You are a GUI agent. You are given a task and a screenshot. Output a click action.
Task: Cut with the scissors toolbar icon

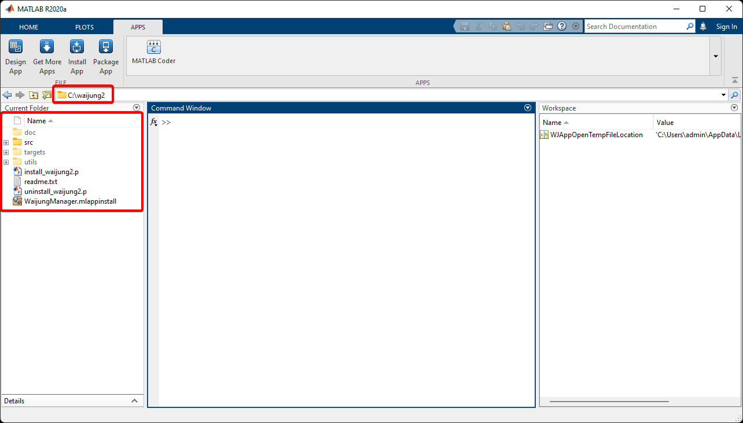pyautogui.click(x=478, y=26)
